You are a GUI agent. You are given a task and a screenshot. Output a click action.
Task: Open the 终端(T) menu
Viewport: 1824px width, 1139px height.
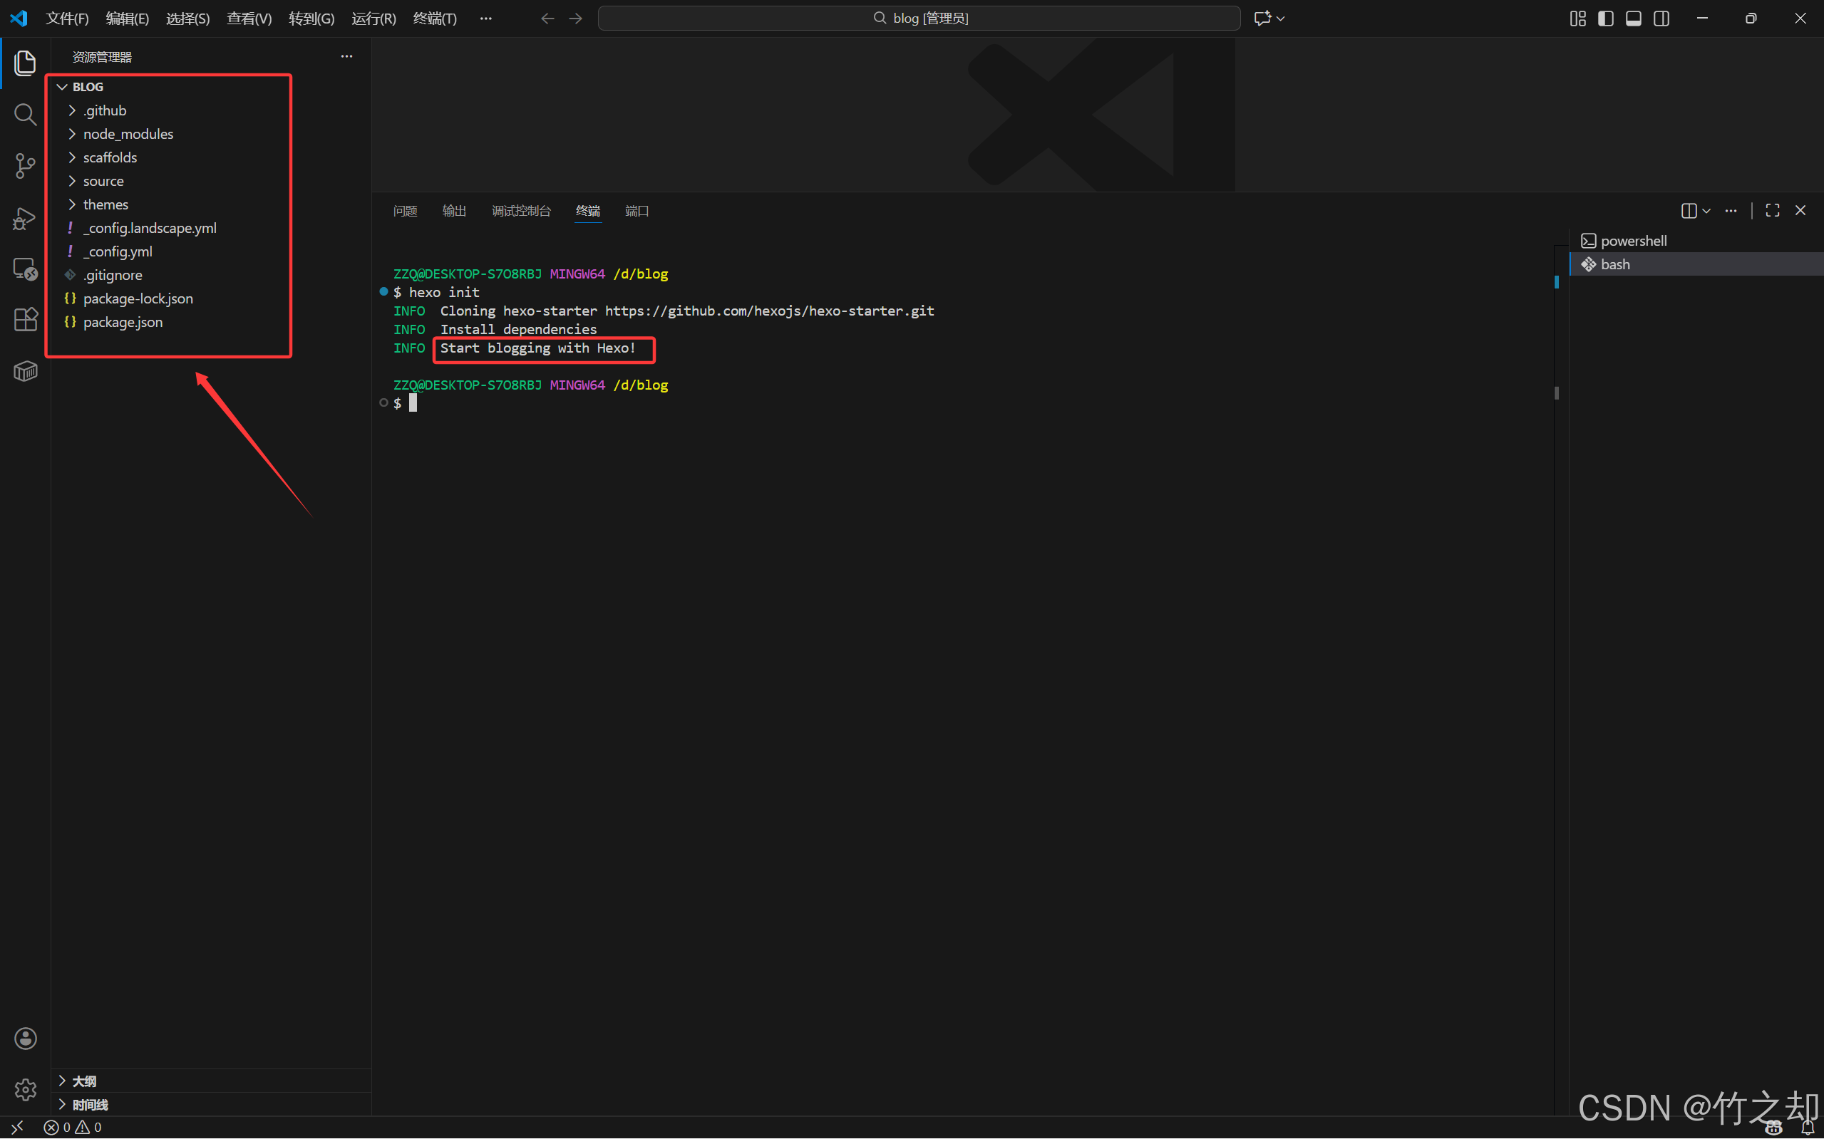tap(435, 18)
